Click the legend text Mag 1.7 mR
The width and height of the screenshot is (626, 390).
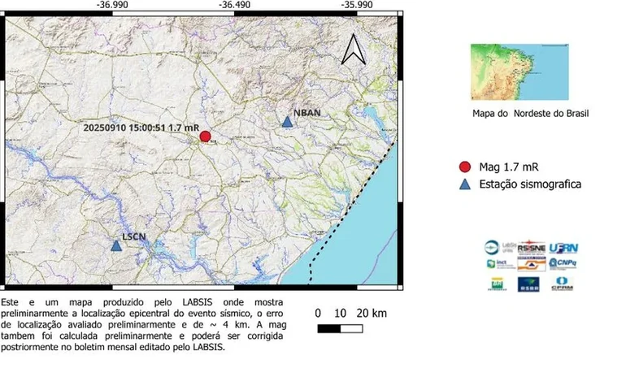point(509,167)
